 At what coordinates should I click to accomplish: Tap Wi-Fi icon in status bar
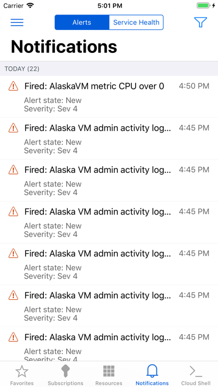[x=30, y=6]
